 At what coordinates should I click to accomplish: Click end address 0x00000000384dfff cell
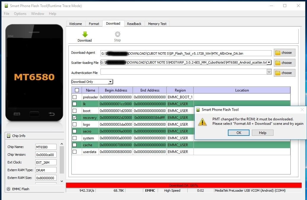[x=150, y=118]
